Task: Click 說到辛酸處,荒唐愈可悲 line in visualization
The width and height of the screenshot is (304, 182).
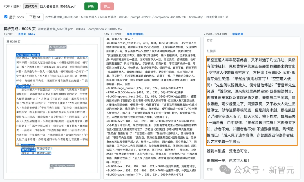Action: pyautogui.click(x=228, y=151)
